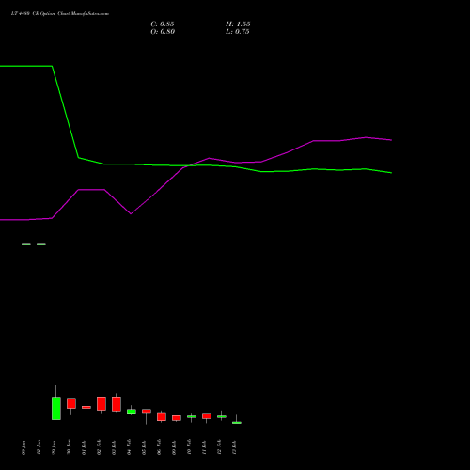Click the open value 'O: 0.80'
The width and height of the screenshot is (470, 470).
[163, 32]
